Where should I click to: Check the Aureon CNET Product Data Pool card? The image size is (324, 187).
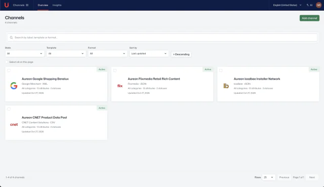click(9, 109)
